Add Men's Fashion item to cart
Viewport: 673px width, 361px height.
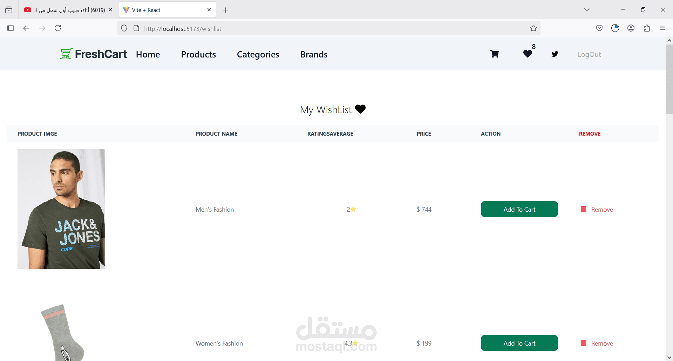coord(519,209)
